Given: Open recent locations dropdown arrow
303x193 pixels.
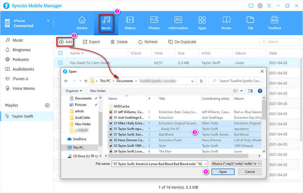Looking at the screenshot, I should click(x=80, y=81).
